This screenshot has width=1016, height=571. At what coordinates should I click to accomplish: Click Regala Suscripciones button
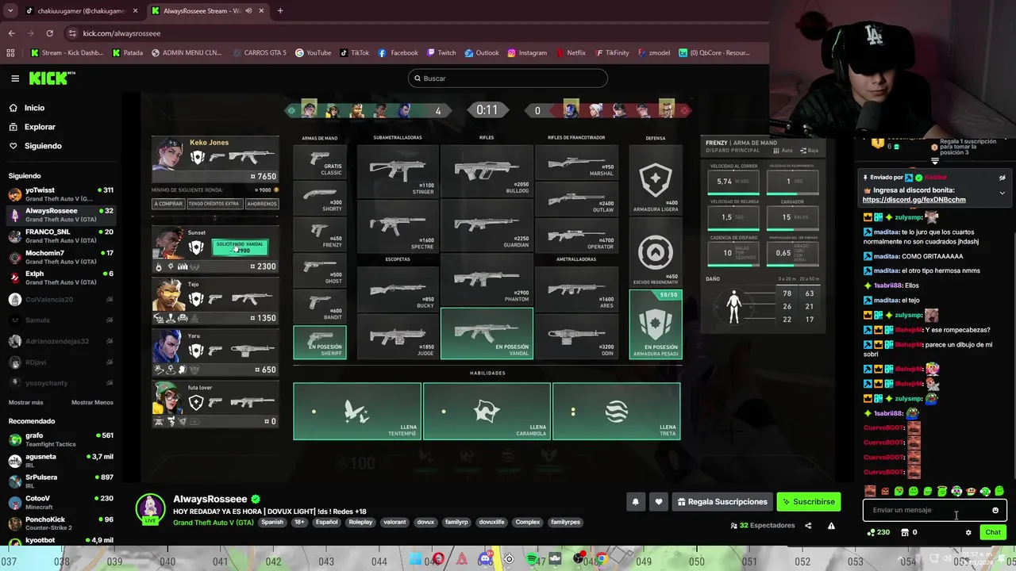click(722, 501)
